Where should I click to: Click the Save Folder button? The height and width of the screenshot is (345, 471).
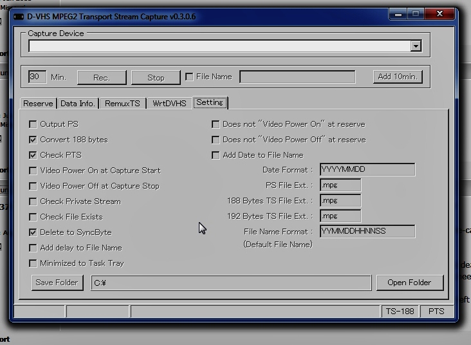click(x=57, y=283)
